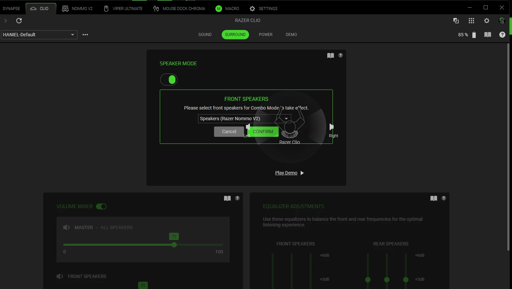The height and width of the screenshot is (289, 512).
Task: Click Volume Mixer help icon
Action: [x=237, y=198]
